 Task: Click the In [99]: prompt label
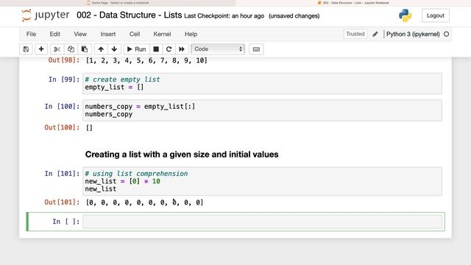tap(64, 79)
